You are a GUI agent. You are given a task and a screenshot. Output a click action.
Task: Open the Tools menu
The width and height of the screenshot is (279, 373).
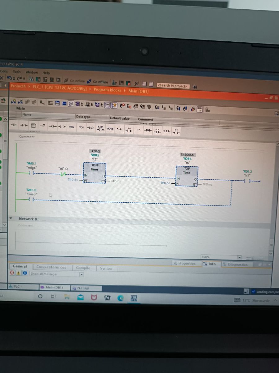(17, 71)
